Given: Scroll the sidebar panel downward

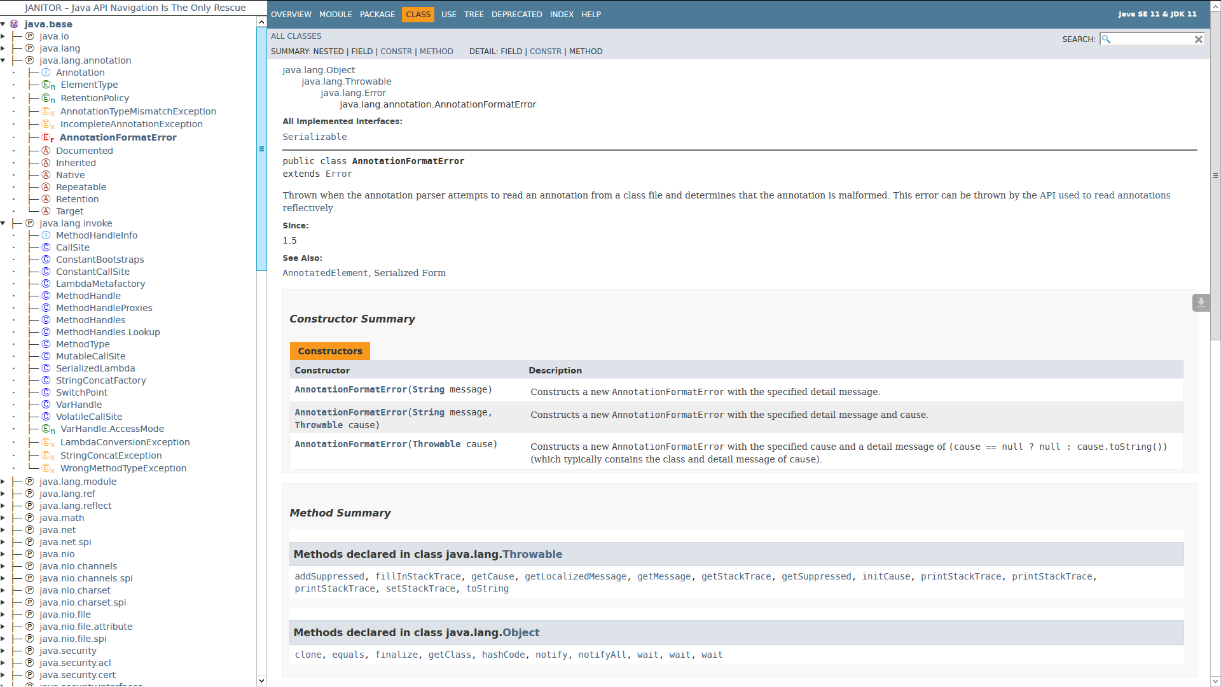Looking at the screenshot, I should coord(261,681).
